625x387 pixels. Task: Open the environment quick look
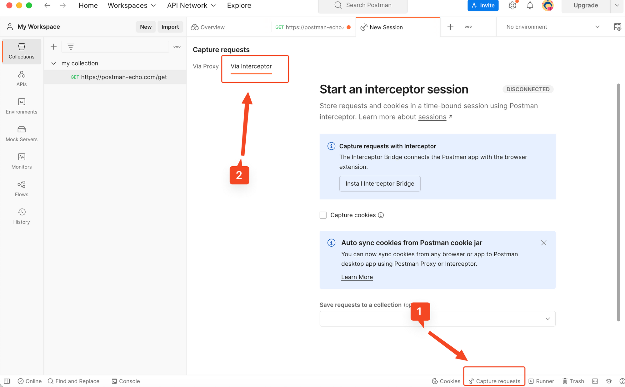point(617,27)
